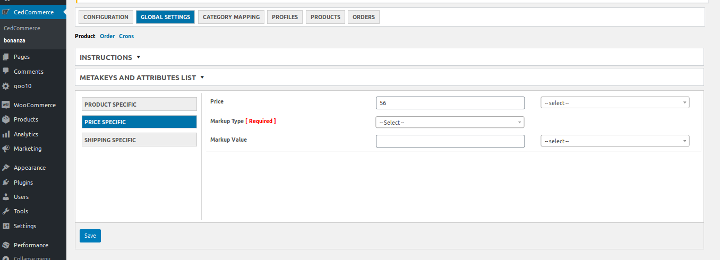Click the Analytics bar chart icon
Screen dimensions: 720x260
tap(6, 134)
